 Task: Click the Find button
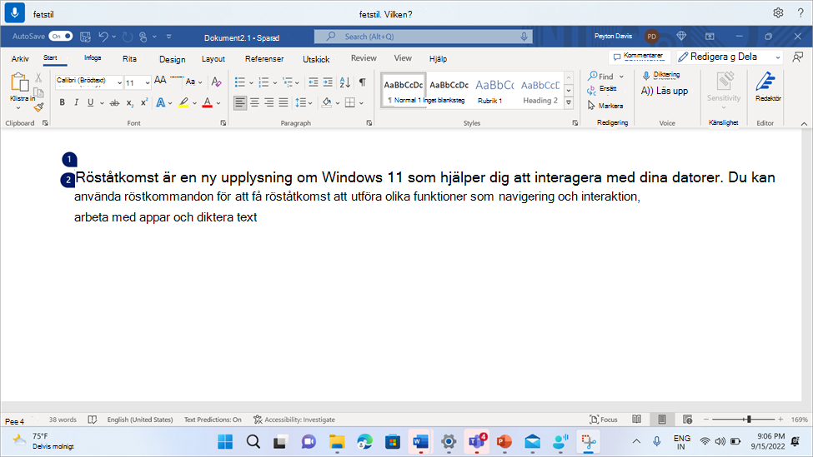601,76
